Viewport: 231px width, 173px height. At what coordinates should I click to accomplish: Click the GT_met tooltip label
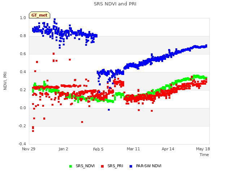tap(39, 15)
